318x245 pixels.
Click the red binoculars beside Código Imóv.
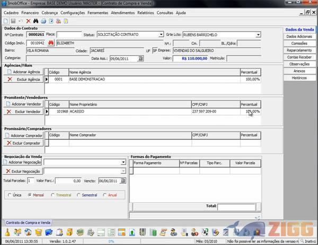click(x=51, y=43)
